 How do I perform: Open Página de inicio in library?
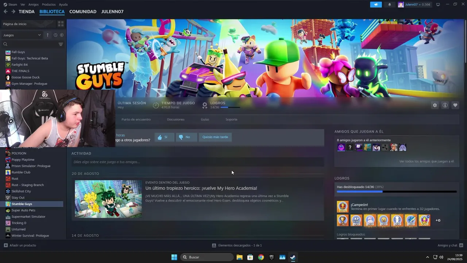tap(28, 24)
